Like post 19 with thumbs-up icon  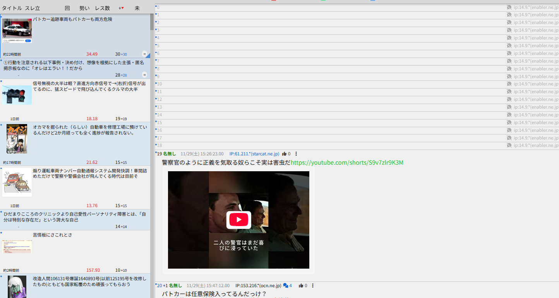[285, 154]
